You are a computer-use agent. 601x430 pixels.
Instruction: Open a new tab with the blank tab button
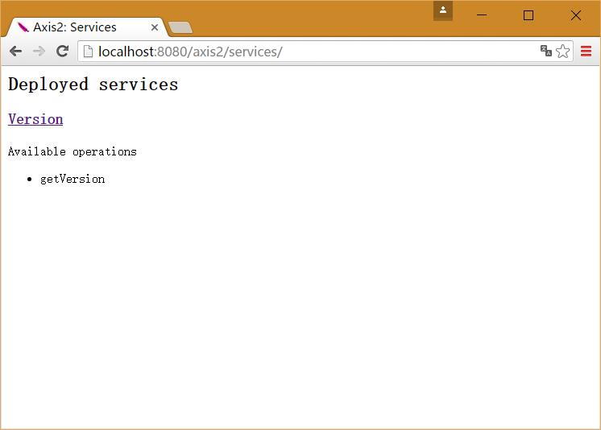click(180, 27)
